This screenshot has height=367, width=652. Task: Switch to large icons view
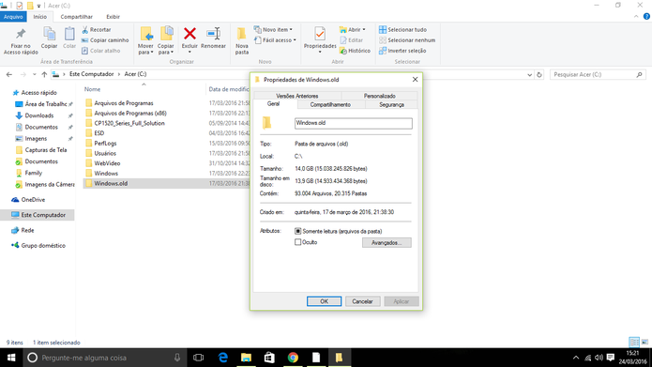click(644, 342)
